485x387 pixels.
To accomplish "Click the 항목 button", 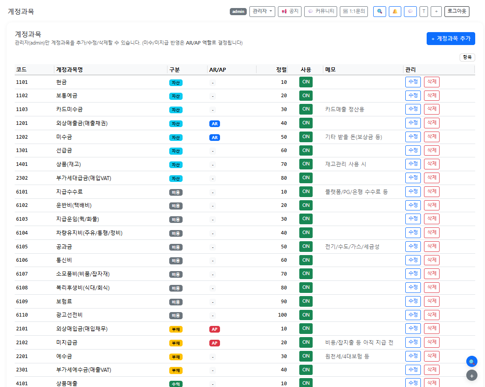I will pos(467,57).
